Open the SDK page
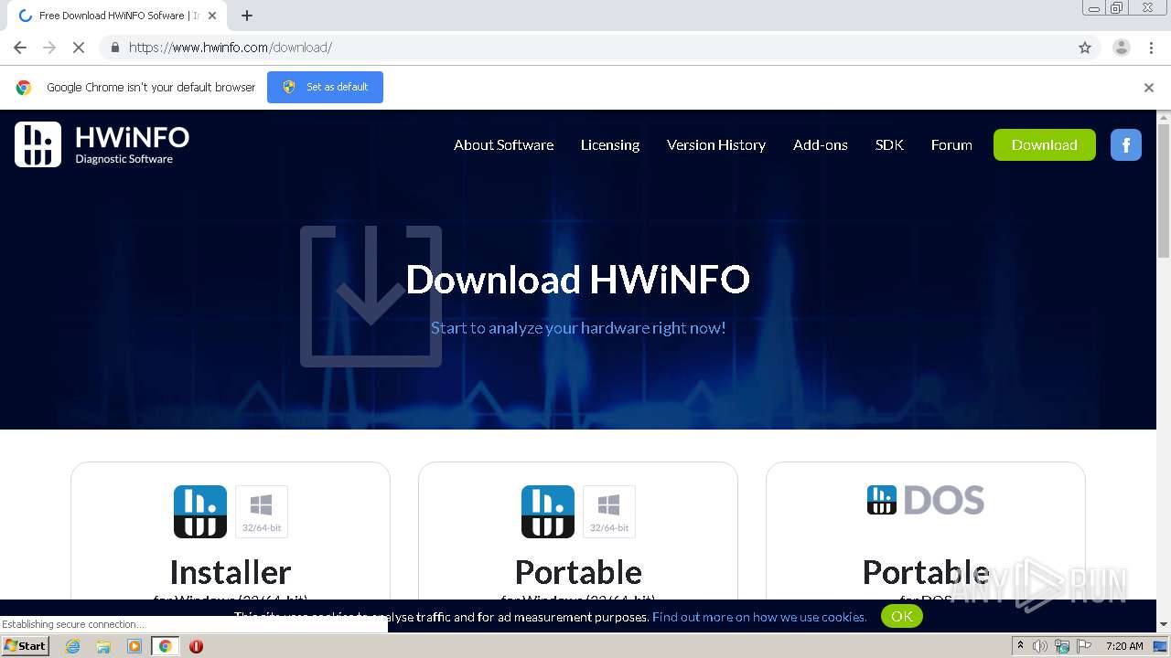 [889, 144]
